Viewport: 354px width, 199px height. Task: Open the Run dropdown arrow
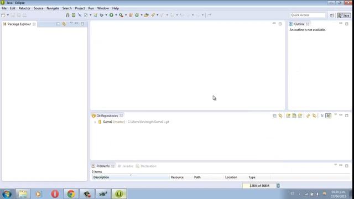[x=116, y=15]
